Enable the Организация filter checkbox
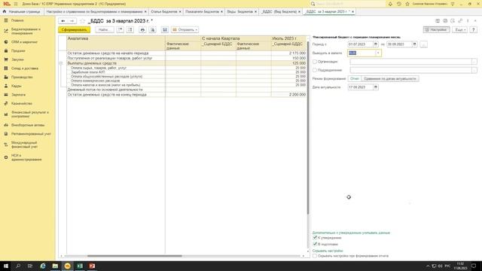 point(315,62)
